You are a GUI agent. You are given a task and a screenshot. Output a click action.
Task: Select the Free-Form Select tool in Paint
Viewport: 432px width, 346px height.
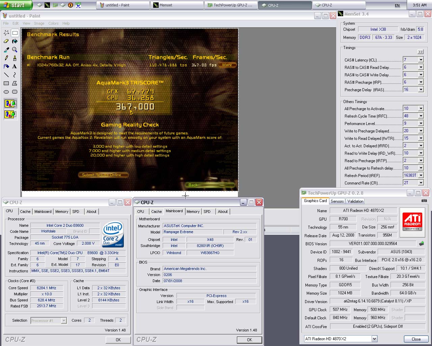[x=6, y=33]
